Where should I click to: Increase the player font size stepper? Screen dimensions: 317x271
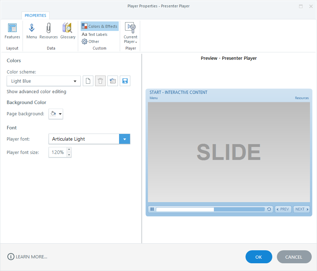69,150
